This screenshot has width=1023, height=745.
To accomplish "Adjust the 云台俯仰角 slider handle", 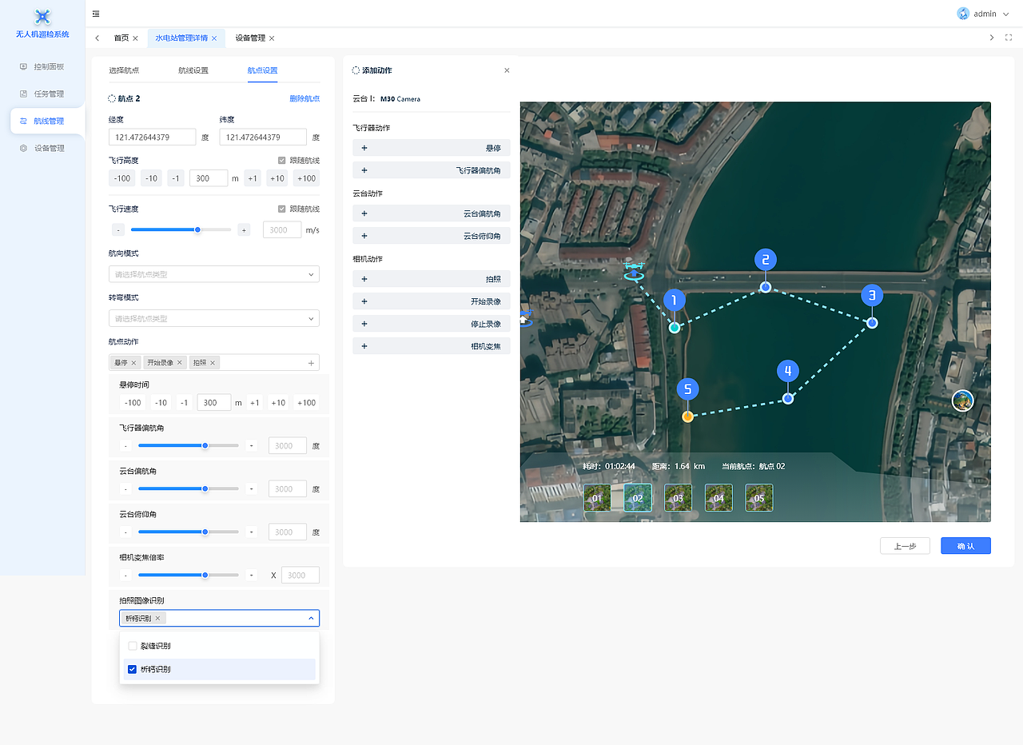I will coord(205,532).
